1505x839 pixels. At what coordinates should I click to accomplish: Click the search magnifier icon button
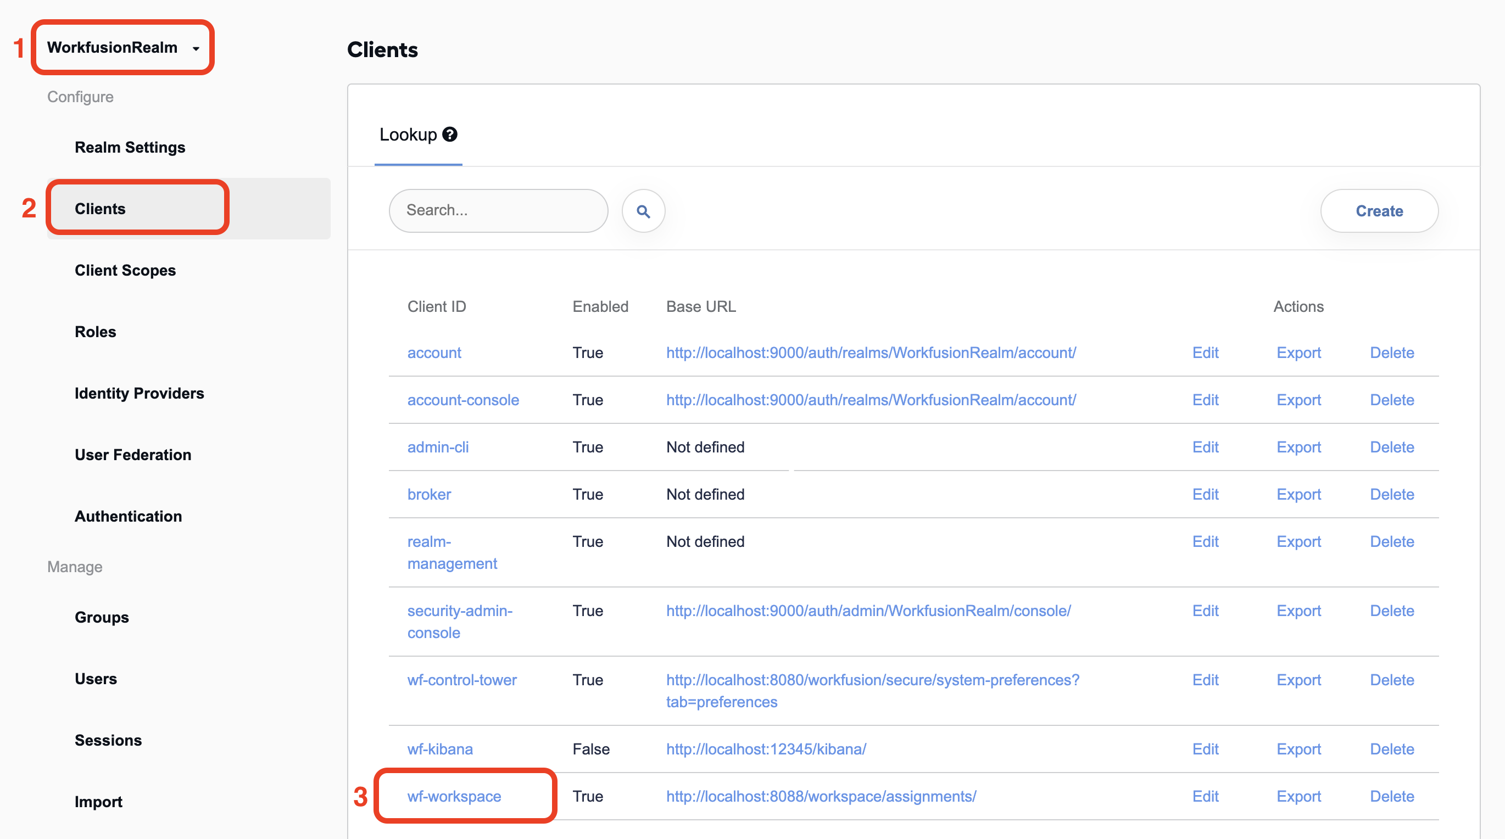point(643,211)
